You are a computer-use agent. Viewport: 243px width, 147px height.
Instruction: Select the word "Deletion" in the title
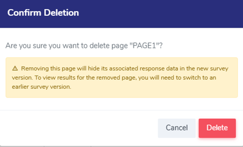(x=63, y=13)
